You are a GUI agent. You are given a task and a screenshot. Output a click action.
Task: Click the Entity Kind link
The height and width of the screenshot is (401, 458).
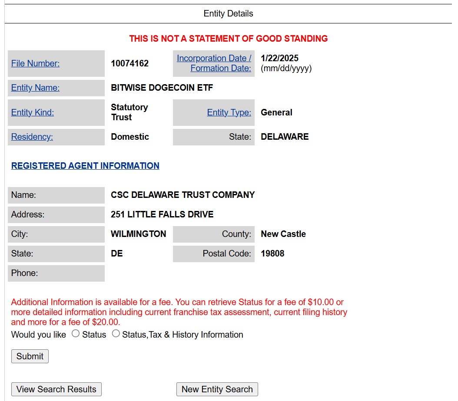[x=33, y=112]
